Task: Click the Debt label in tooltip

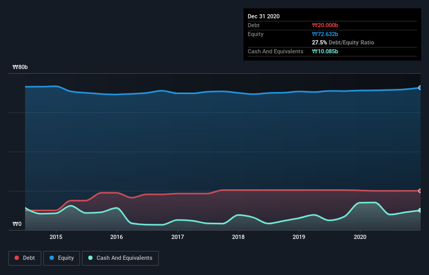Action: coord(253,25)
